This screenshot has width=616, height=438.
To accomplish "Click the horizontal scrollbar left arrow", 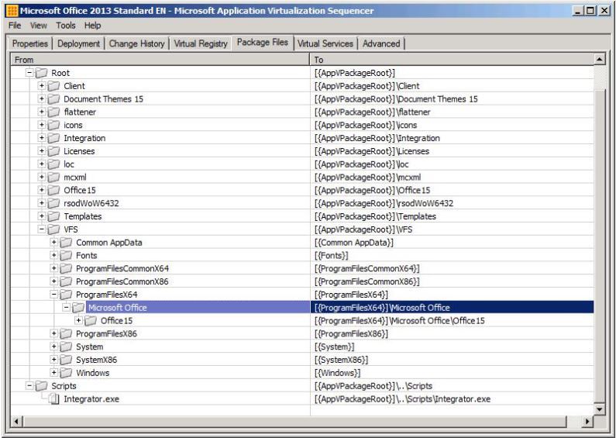I will 16,422.
